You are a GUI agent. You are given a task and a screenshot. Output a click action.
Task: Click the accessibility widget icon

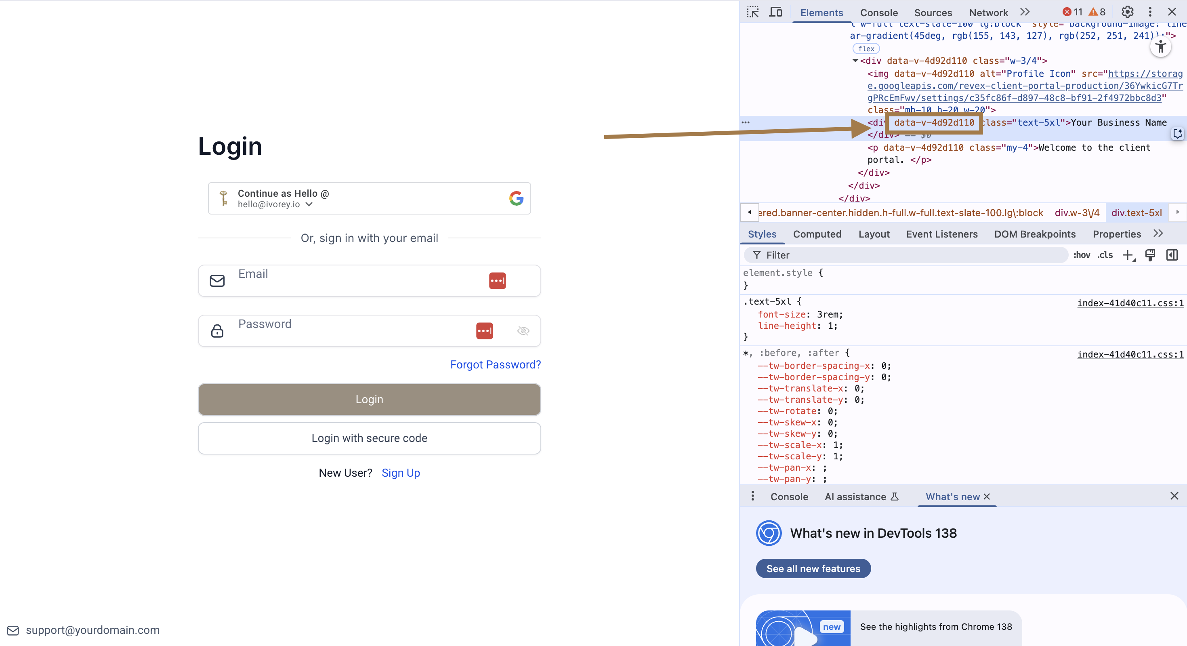(x=1160, y=46)
